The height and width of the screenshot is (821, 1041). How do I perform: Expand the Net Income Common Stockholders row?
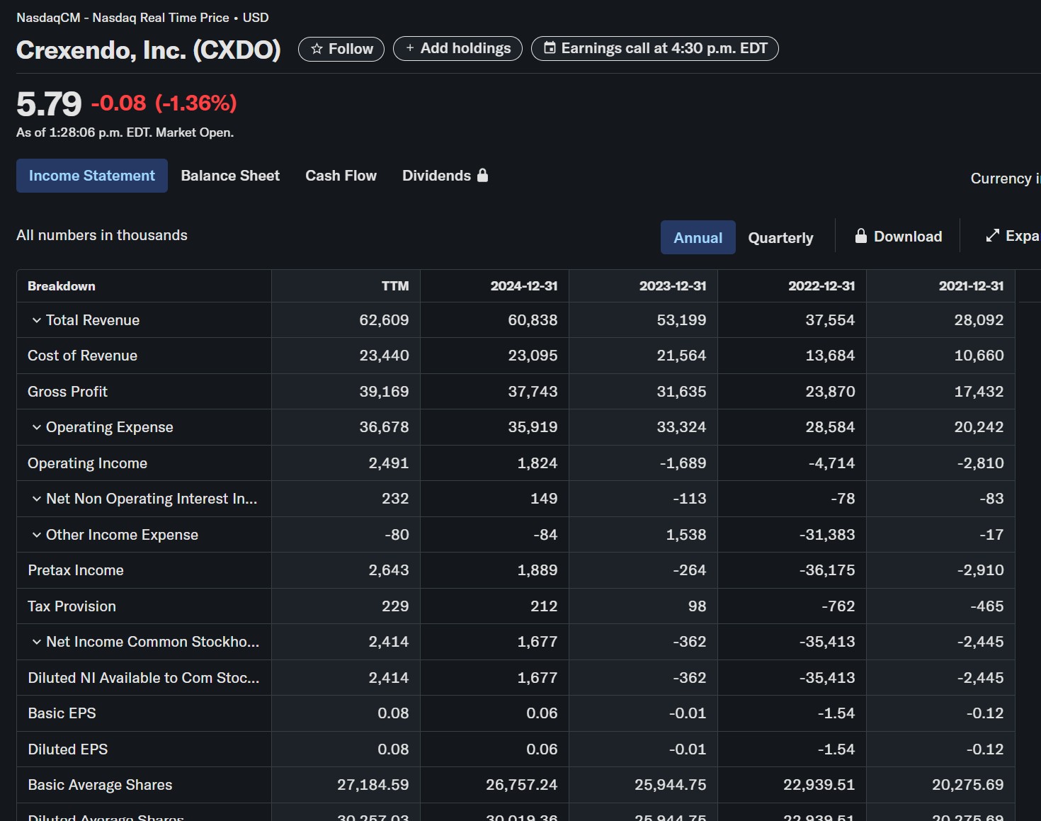[x=36, y=642]
